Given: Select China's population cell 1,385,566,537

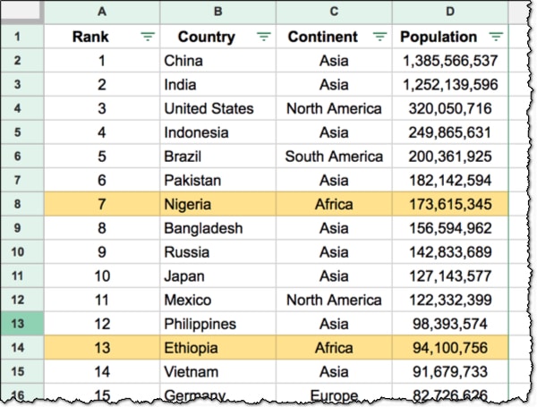Looking at the screenshot, I should pyautogui.click(x=450, y=61).
